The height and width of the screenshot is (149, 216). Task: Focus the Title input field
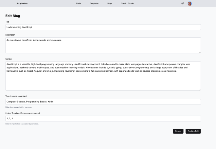pyautogui.click(x=103, y=27)
